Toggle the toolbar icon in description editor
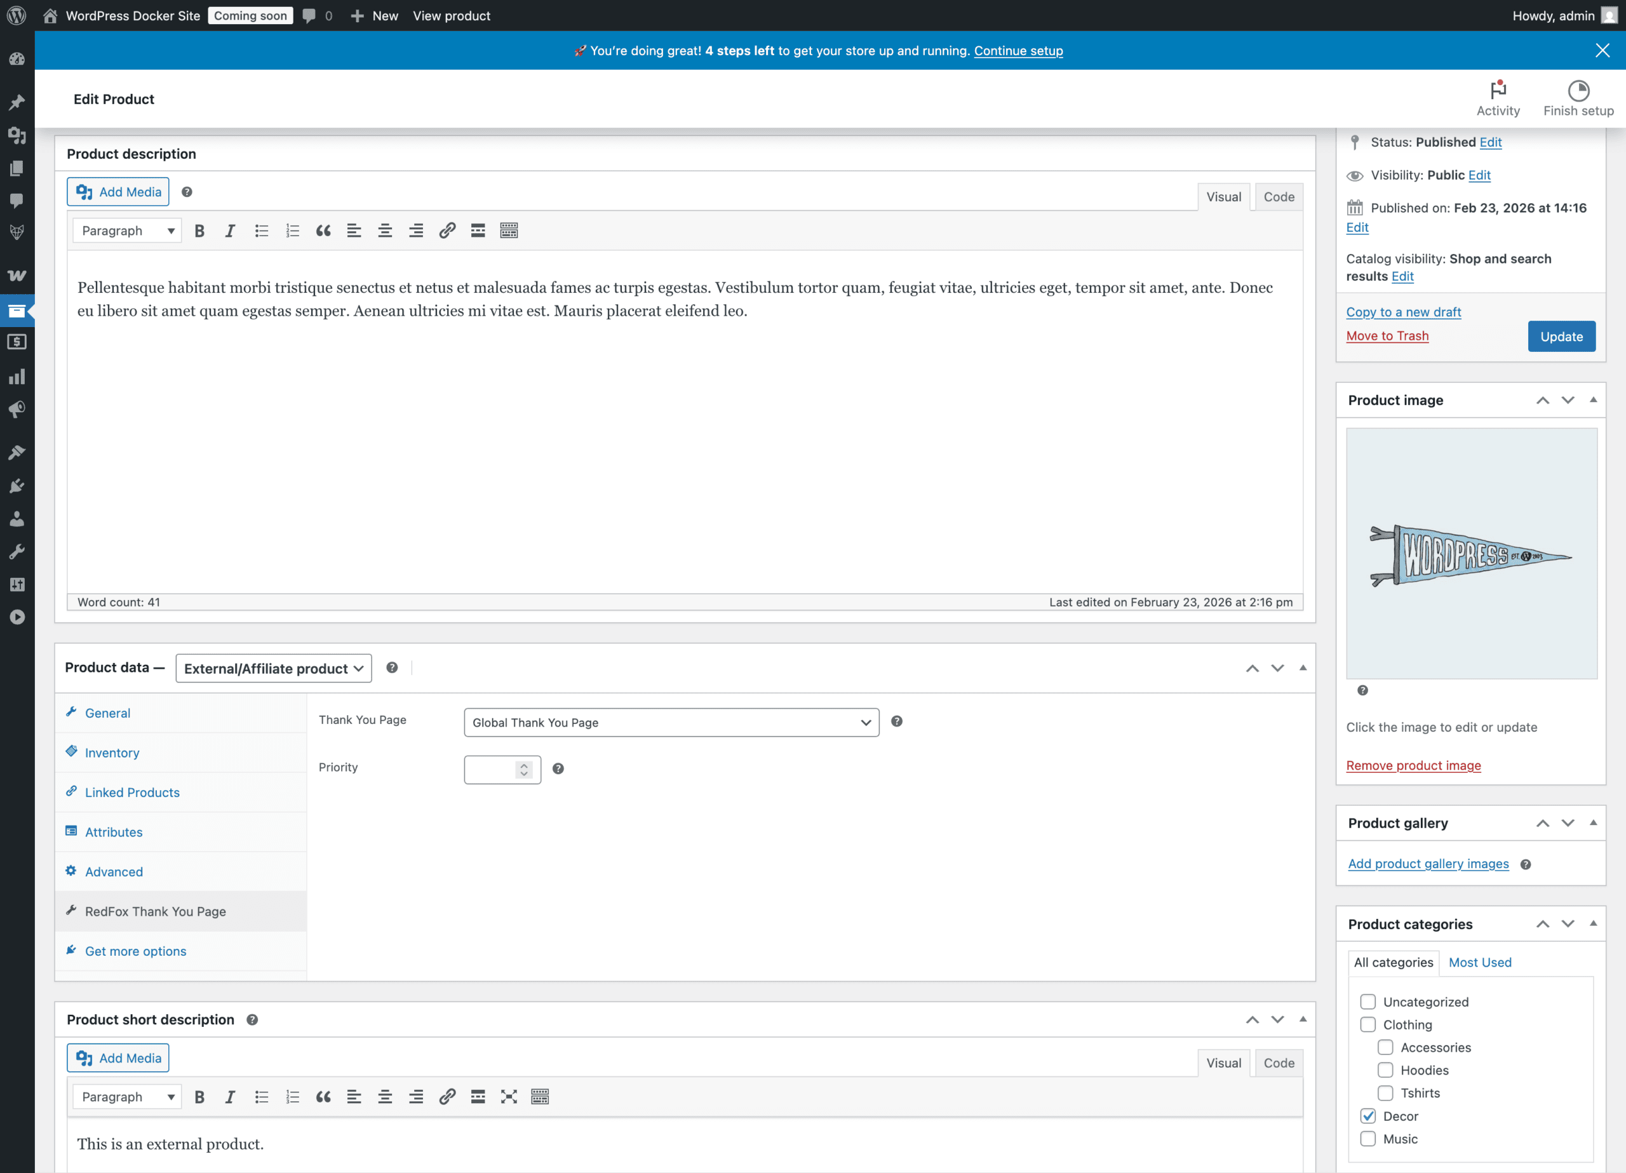1626x1173 pixels. pyautogui.click(x=508, y=231)
